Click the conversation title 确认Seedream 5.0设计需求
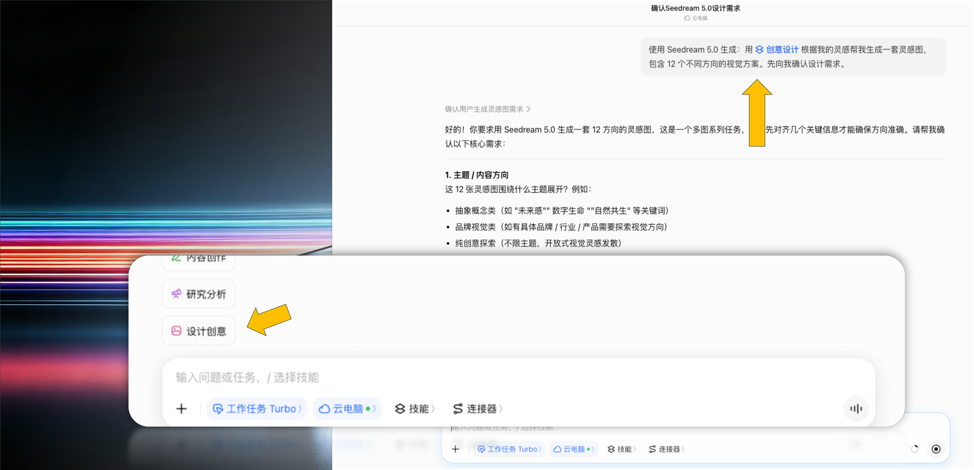Viewport: 974px width, 470px height. click(x=695, y=8)
